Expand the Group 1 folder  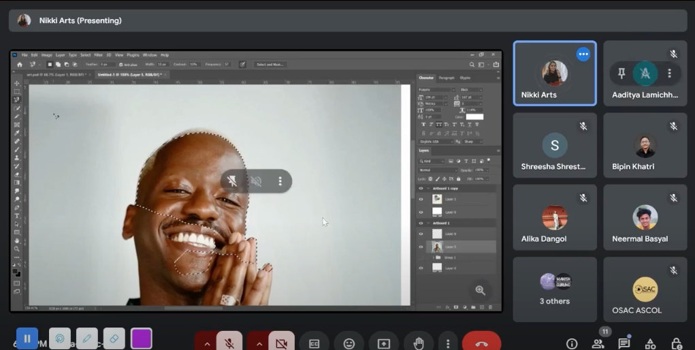433,257
